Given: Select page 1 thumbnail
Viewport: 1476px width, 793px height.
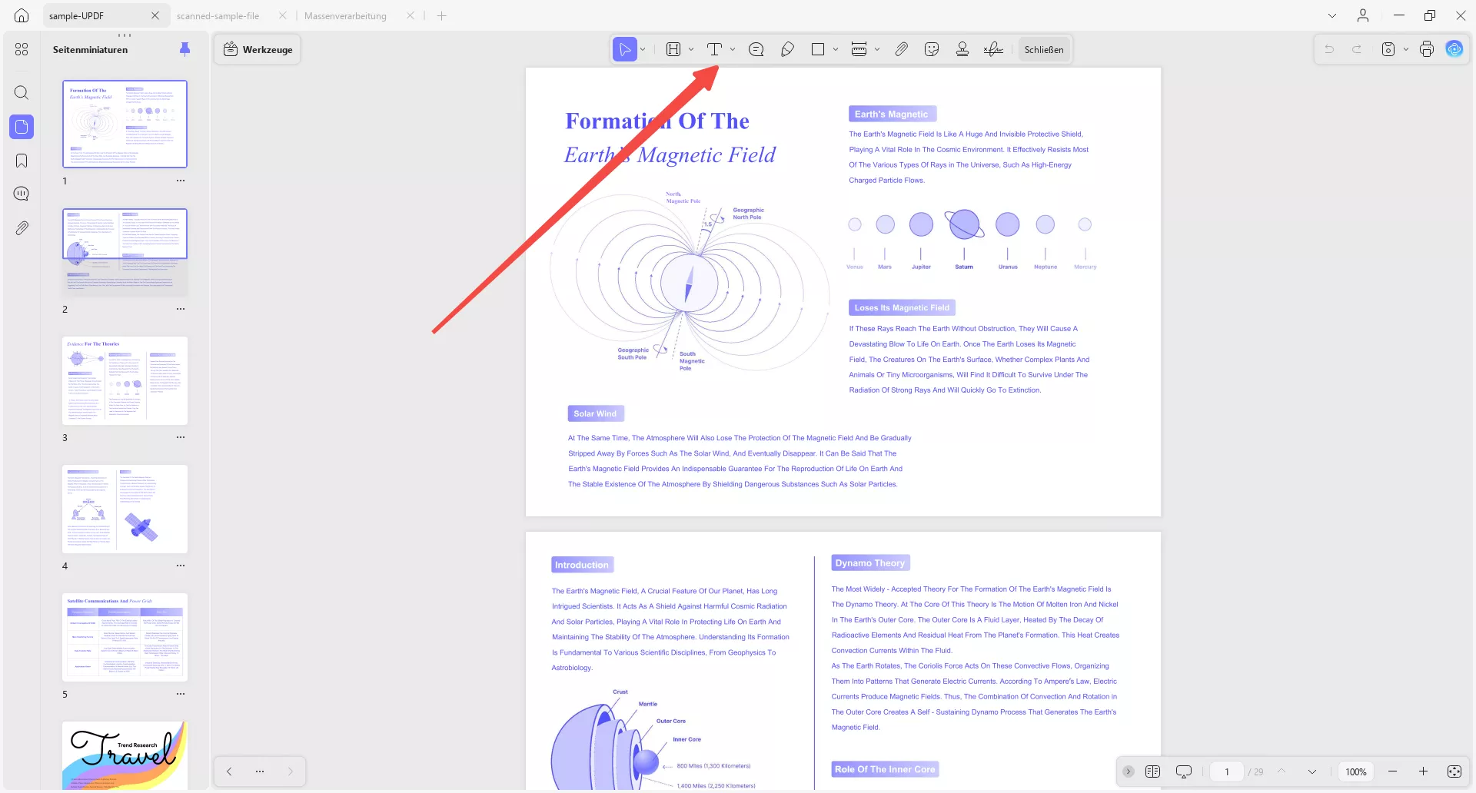Looking at the screenshot, I should pos(125,124).
